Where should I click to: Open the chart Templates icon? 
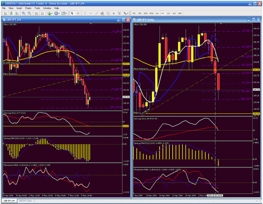(x=63, y=13)
